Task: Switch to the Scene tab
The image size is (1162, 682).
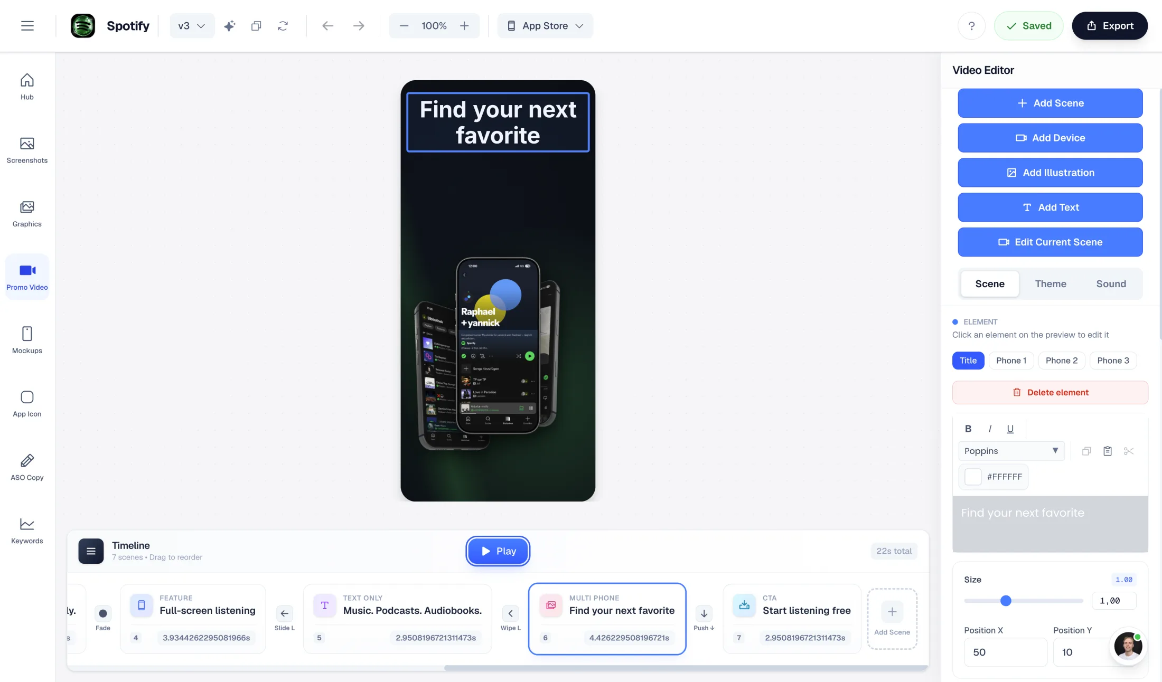Action: coord(990,284)
